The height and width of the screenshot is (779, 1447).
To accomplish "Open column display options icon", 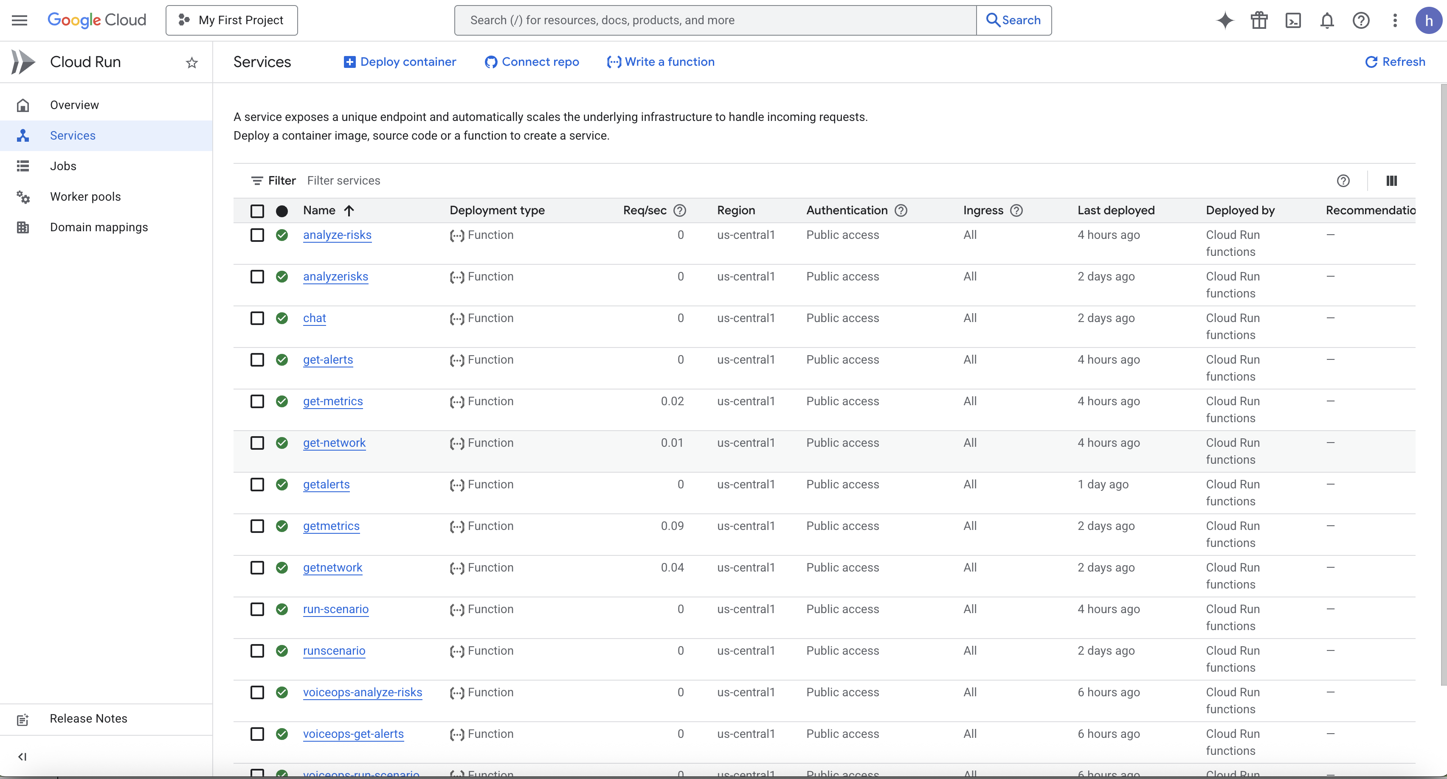I will click(x=1391, y=181).
